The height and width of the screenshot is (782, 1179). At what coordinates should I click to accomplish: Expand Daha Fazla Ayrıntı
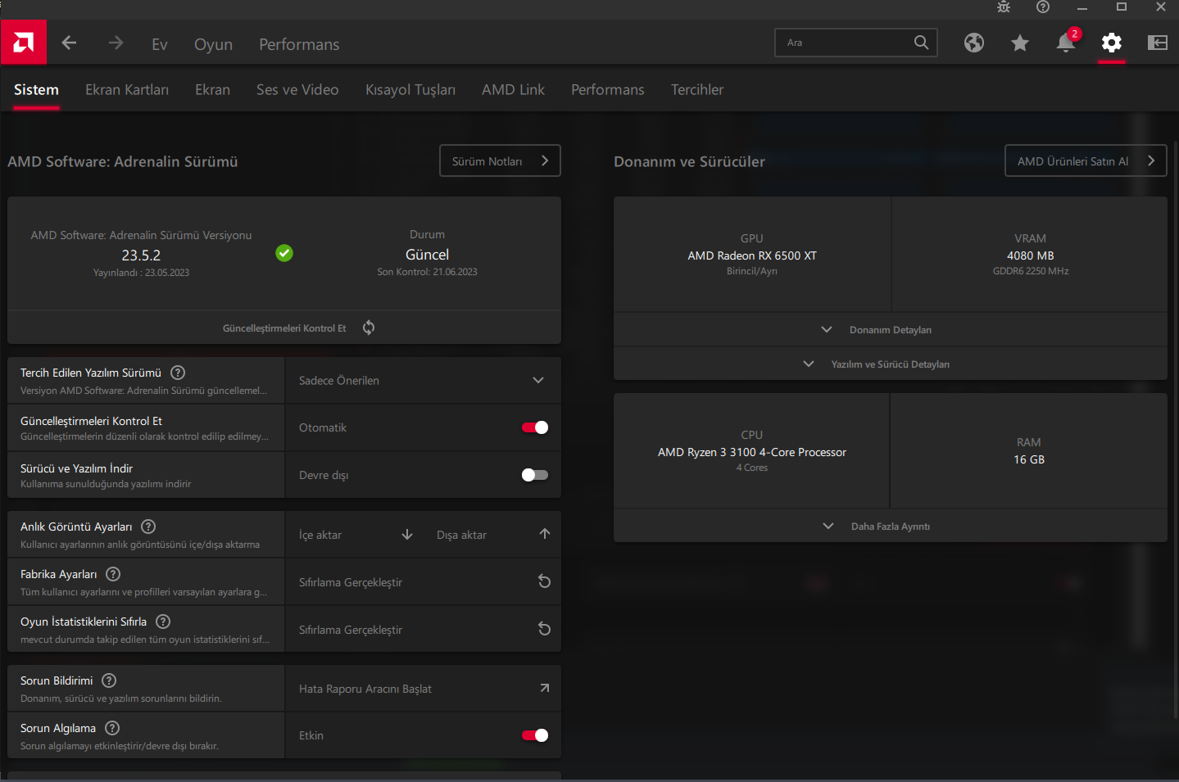890,526
